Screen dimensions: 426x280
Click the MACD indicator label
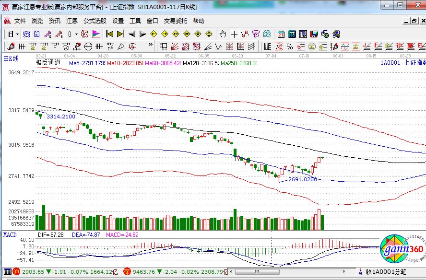click(10, 234)
